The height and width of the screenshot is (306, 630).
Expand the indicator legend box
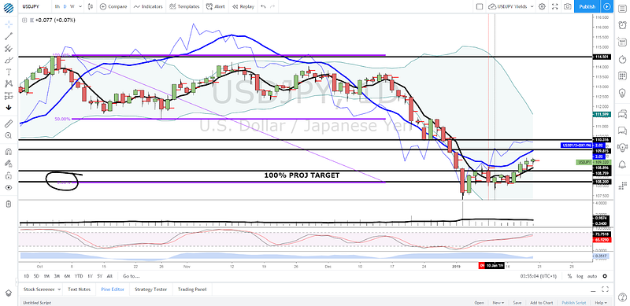[25, 20]
